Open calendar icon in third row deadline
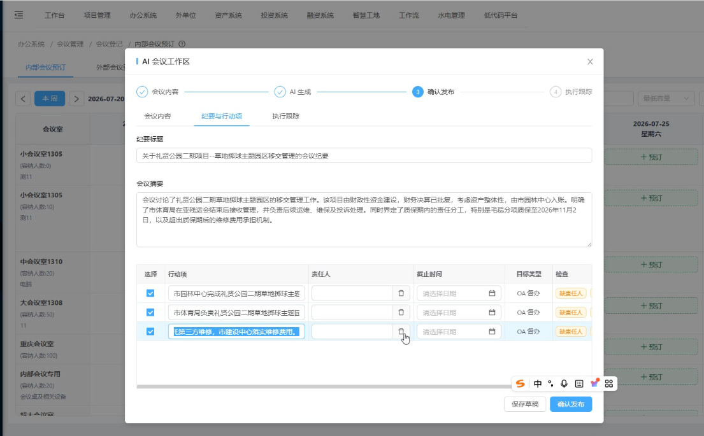The height and width of the screenshot is (436, 704). tap(492, 332)
